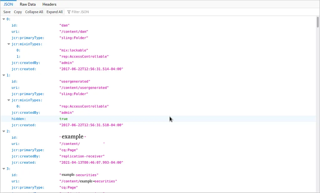Click the "admin" createdBy value in node 1
Image resolution: width=320 pixels, height=193 pixels.
click(67, 113)
